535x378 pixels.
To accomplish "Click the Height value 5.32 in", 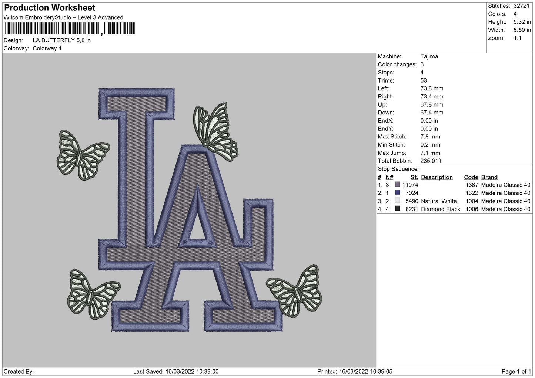I will pyautogui.click(x=522, y=22).
